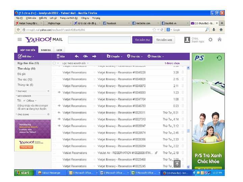Screen dimensions: 243x182
Task: Switch to the Lịch tab
Action: pos(59,50)
